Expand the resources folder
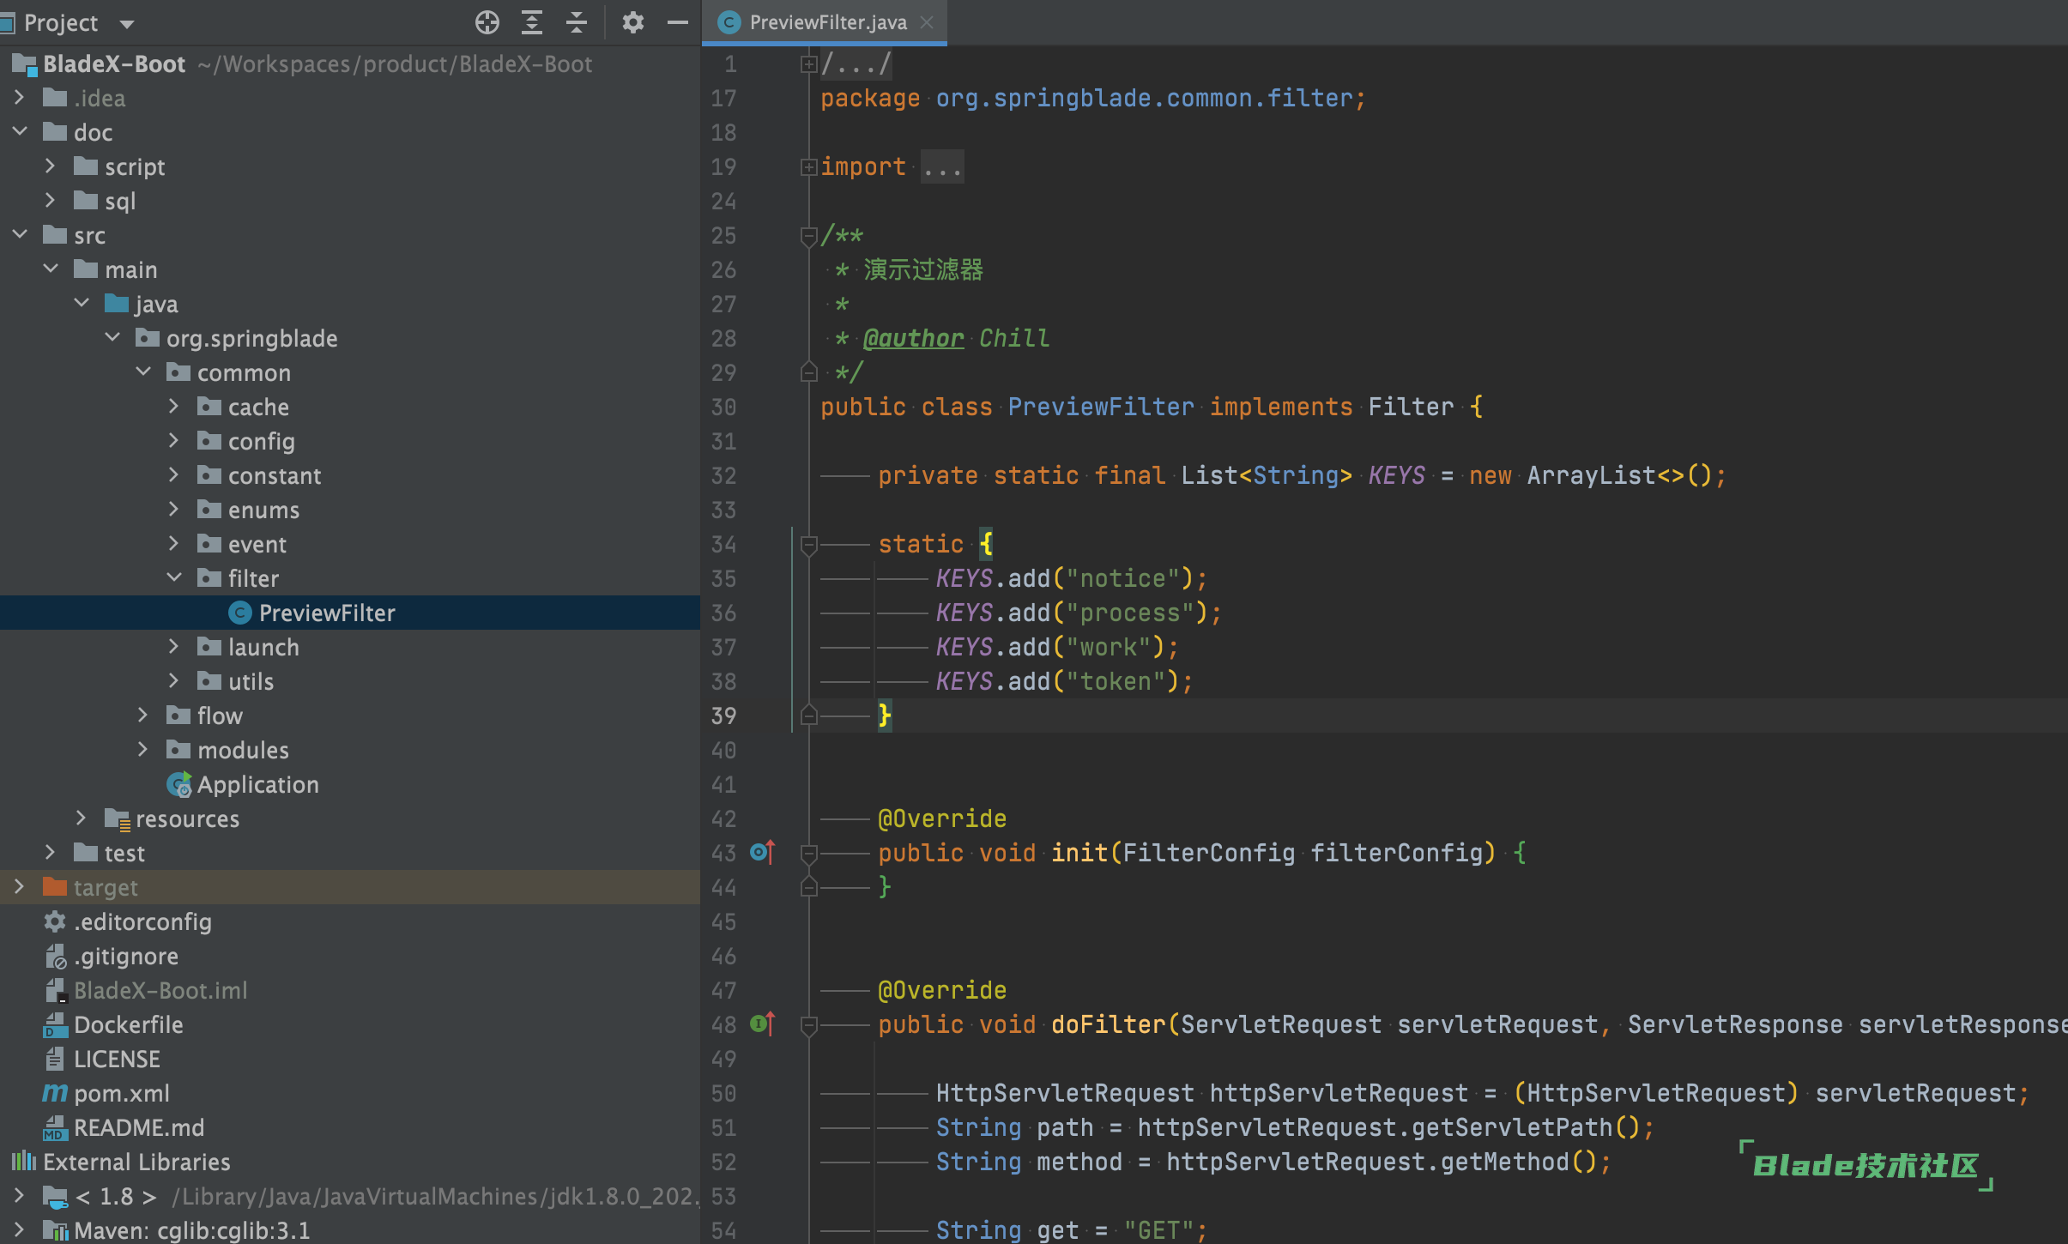 pyautogui.click(x=82, y=818)
